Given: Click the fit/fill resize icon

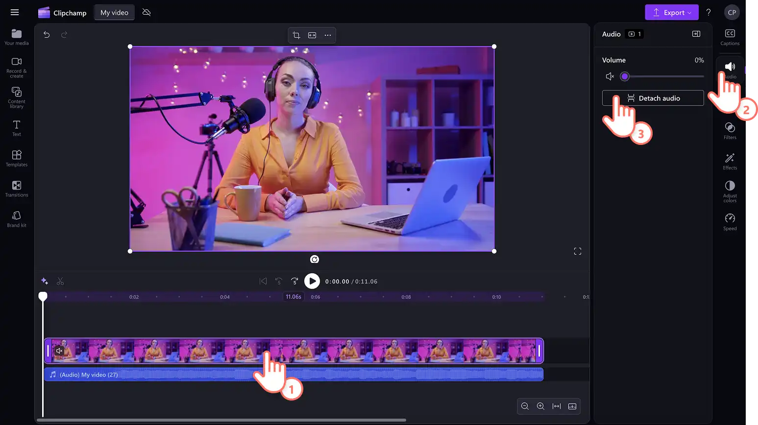Looking at the screenshot, I should [x=312, y=35].
